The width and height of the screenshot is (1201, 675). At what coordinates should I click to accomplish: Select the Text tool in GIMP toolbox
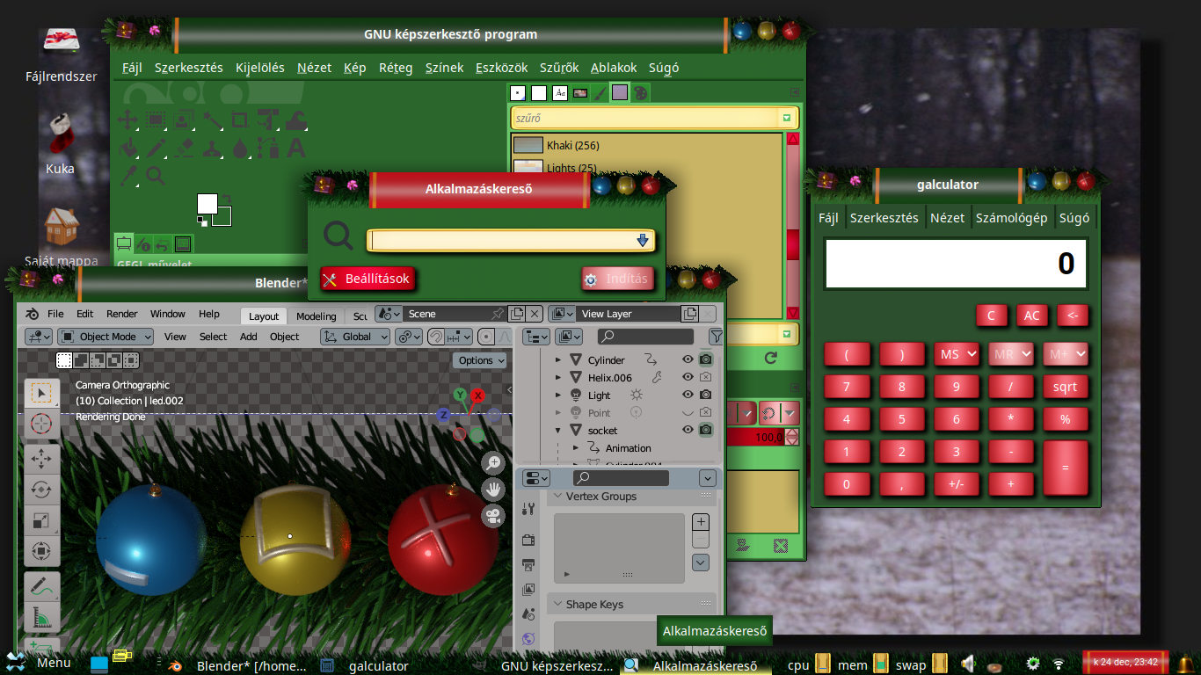[x=296, y=148]
